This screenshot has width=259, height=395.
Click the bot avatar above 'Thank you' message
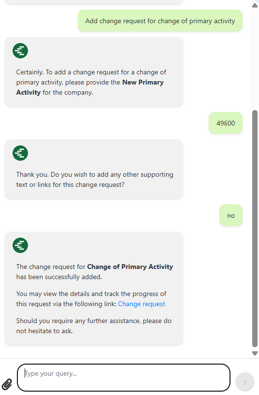click(20, 153)
